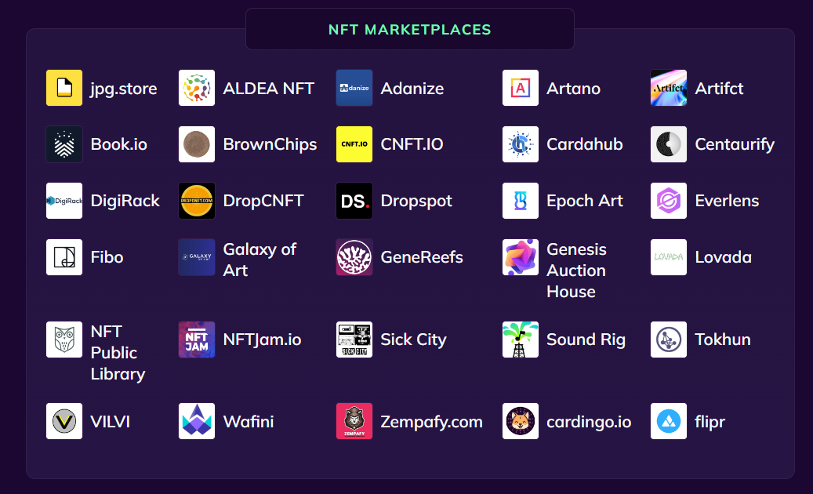Click the Epoch Art name
This screenshot has height=494, width=813.
click(585, 202)
